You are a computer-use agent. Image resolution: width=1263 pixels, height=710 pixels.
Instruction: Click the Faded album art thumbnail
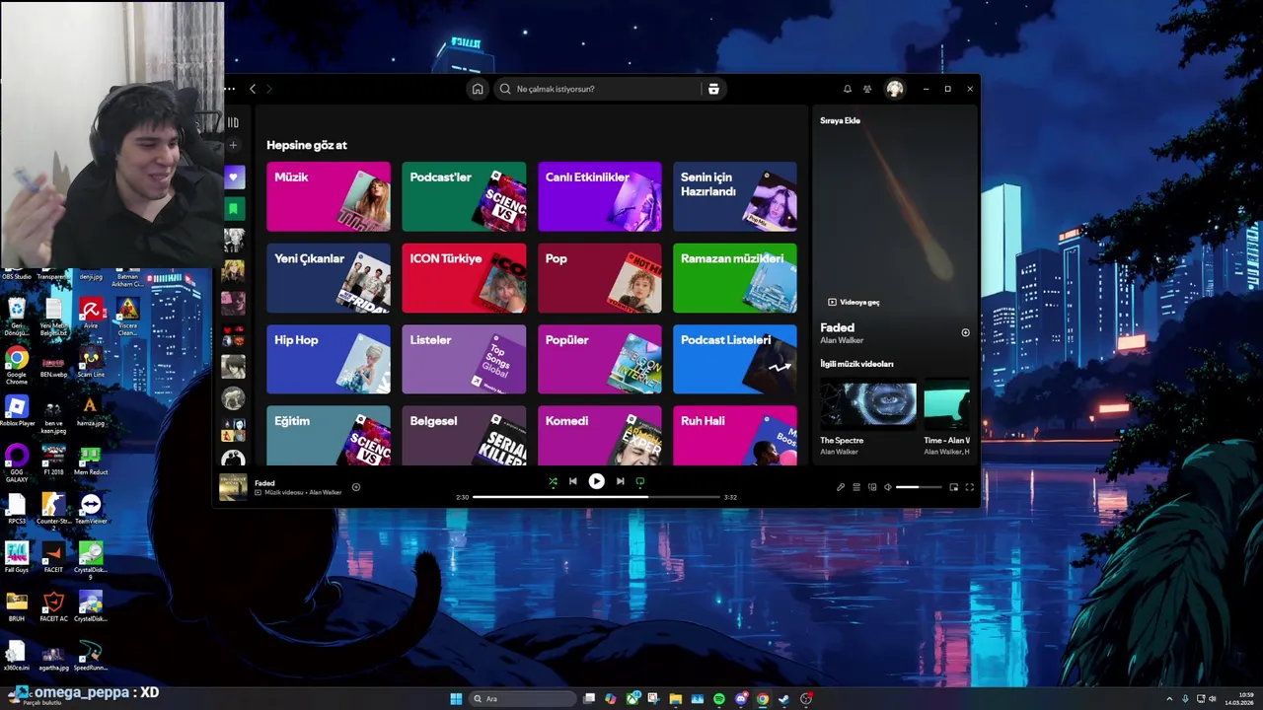[233, 487]
